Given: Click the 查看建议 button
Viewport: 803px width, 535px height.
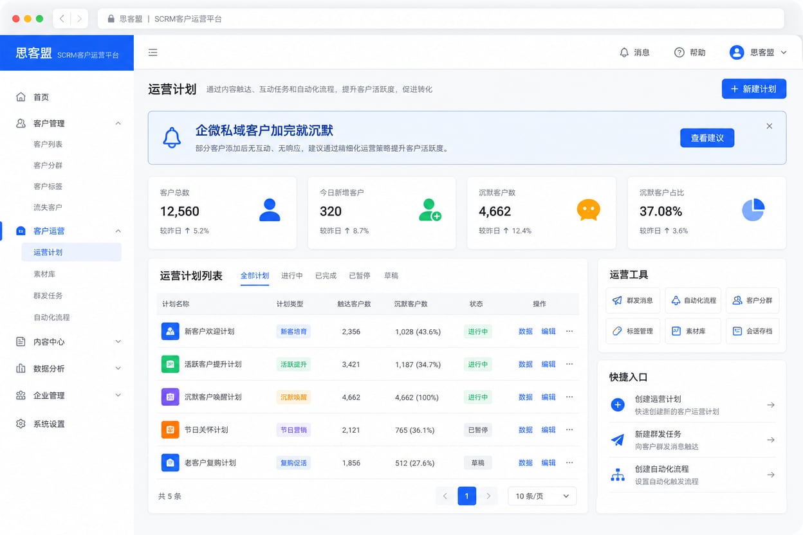Looking at the screenshot, I should (707, 138).
